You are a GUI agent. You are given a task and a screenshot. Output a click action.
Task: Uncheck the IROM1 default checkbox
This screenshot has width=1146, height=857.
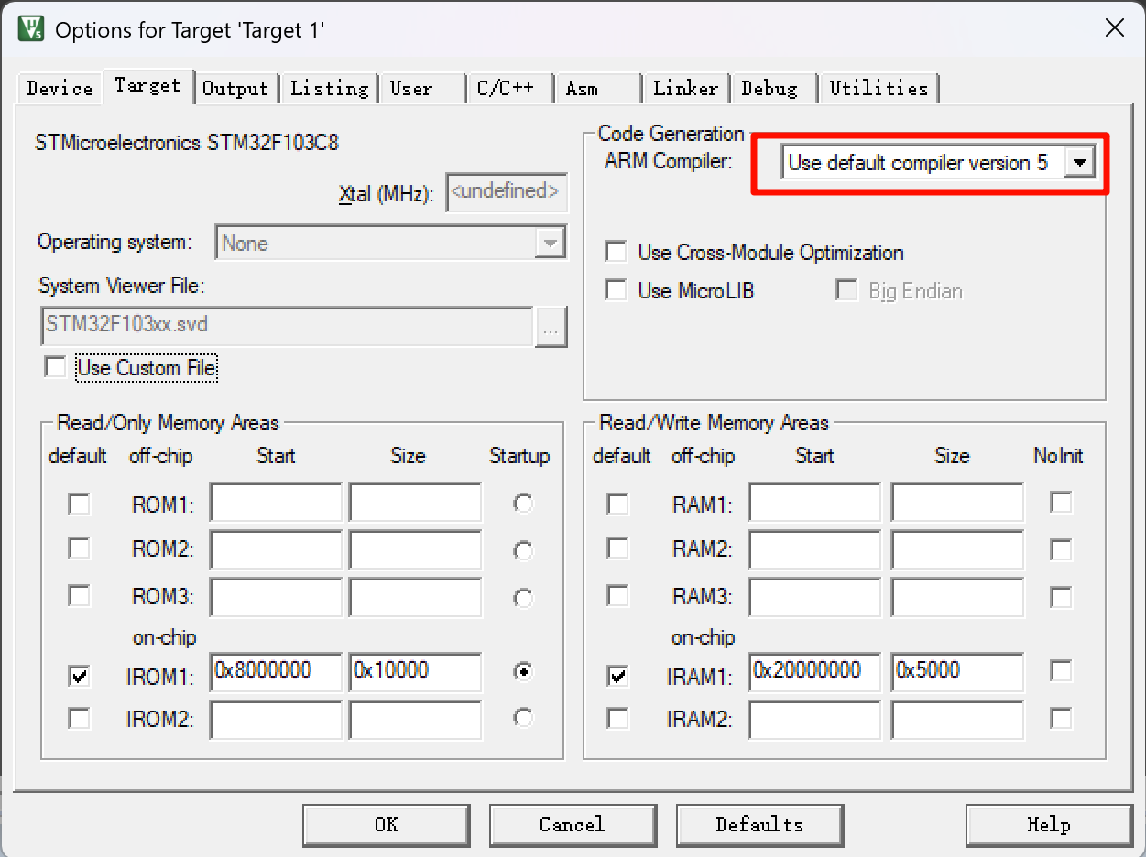click(x=80, y=676)
